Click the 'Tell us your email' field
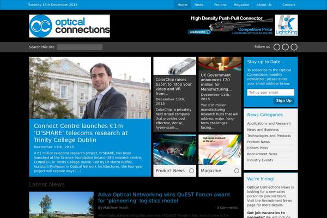Viewport: 327px width, 218px height. [271, 93]
